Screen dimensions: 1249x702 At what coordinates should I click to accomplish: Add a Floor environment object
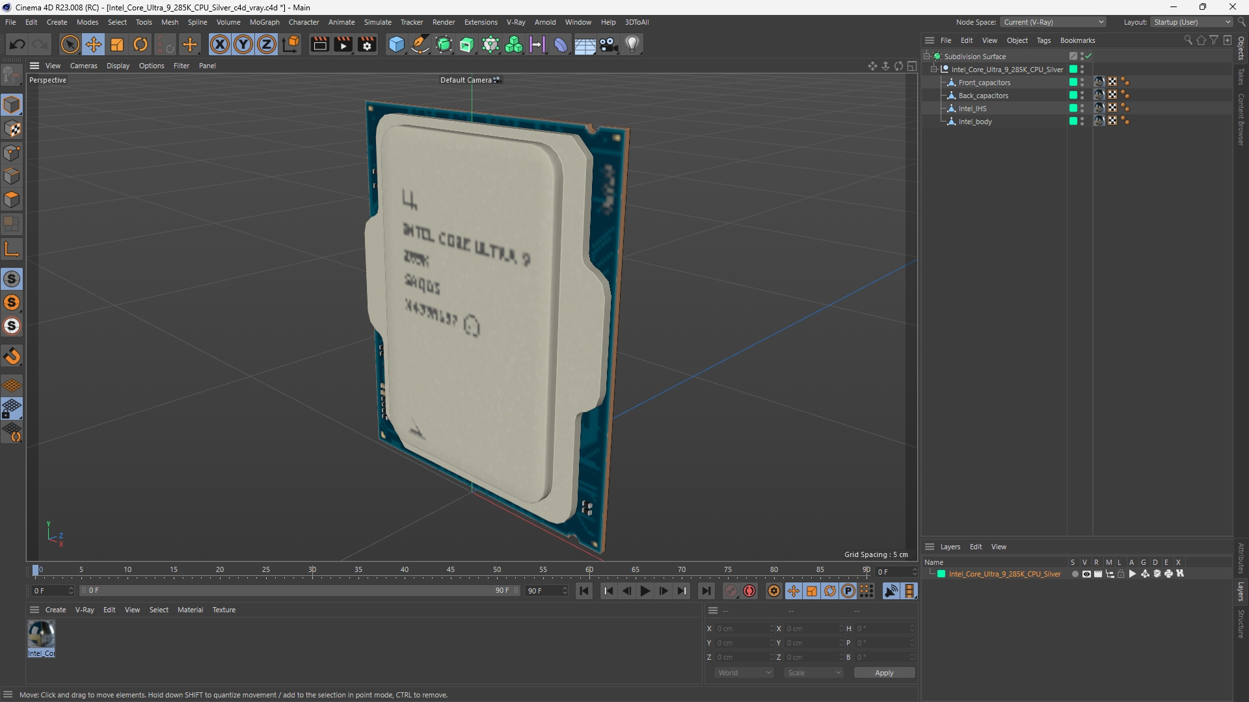[x=585, y=44]
